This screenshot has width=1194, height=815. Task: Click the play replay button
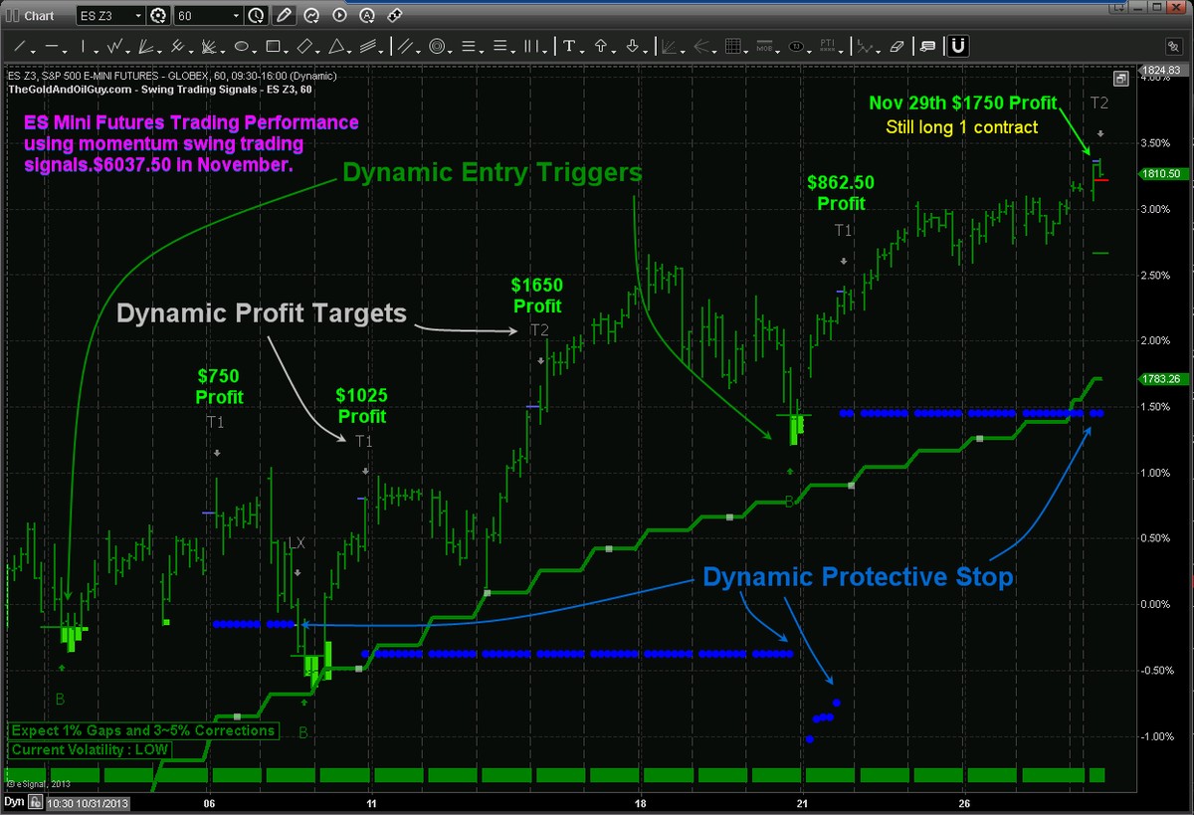point(339,16)
